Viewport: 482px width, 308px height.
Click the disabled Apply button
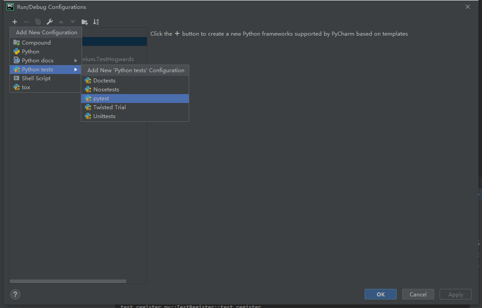click(x=456, y=294)
